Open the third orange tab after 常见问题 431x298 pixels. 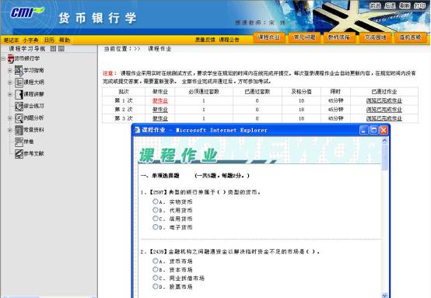339,37
